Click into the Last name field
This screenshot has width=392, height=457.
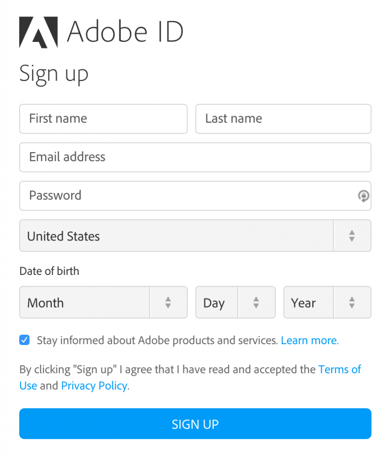tap(283, 119)
